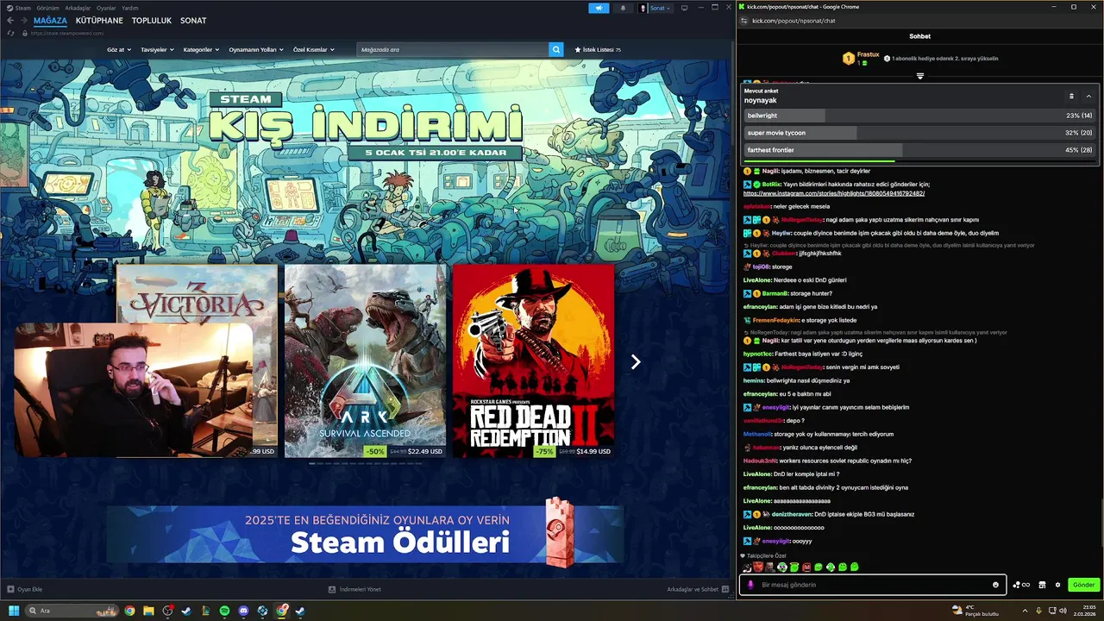Expand the Oynamanın Yolları dropdown
The width and height of the screenshot is (1104, 621).
tap(256, 49)
